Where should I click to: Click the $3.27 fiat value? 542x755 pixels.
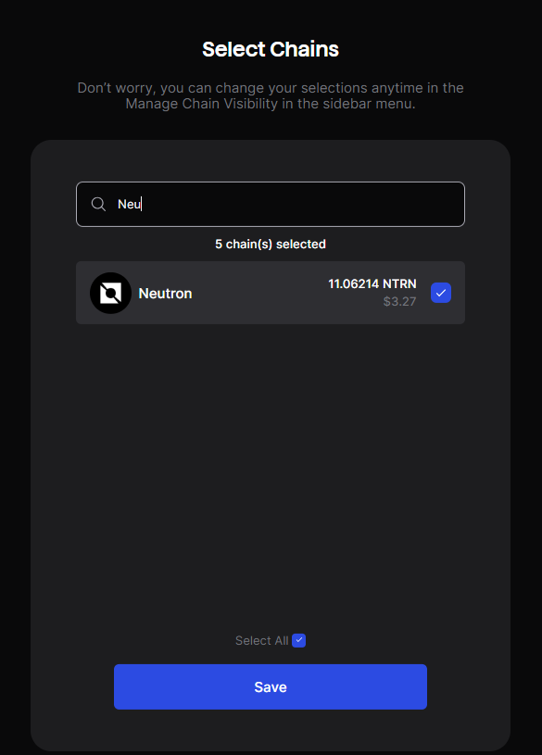pos(399,301)
